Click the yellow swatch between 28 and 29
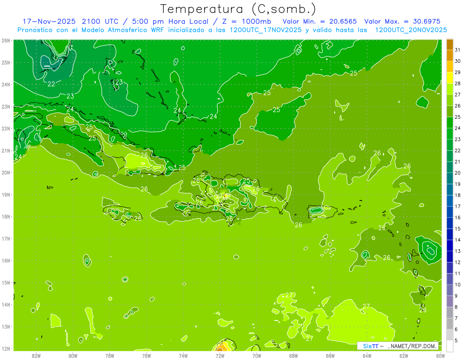 450,78
